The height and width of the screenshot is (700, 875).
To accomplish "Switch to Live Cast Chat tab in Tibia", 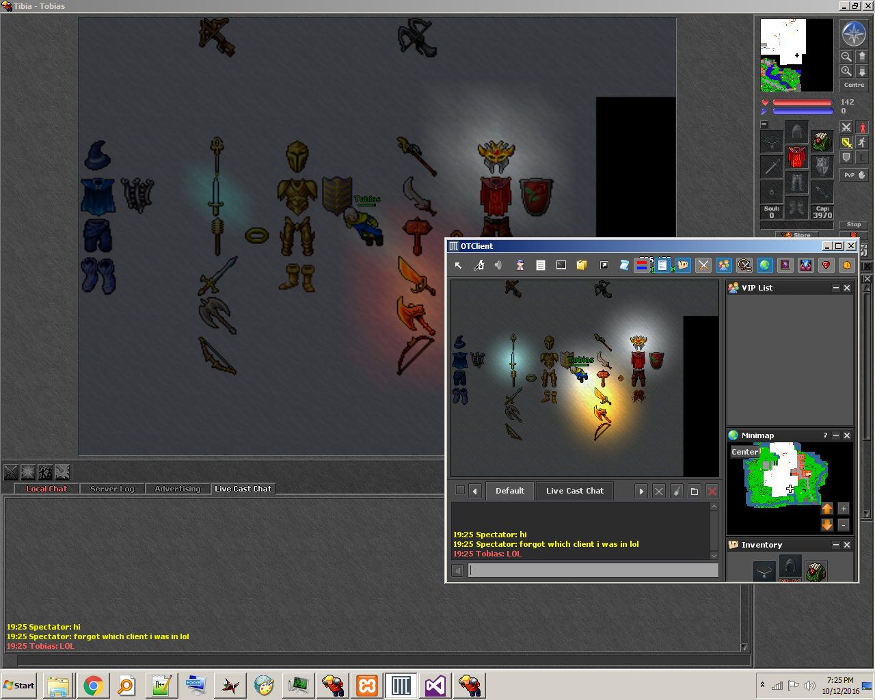I will [x=243, y=489].
